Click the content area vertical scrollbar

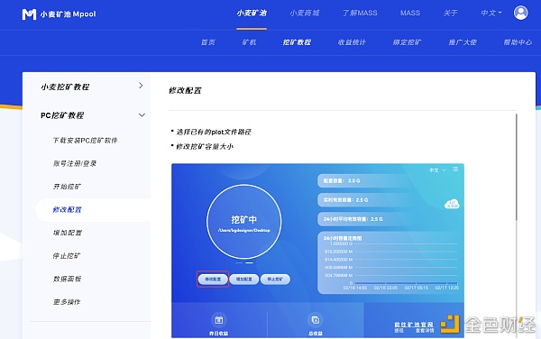(517, 168)
